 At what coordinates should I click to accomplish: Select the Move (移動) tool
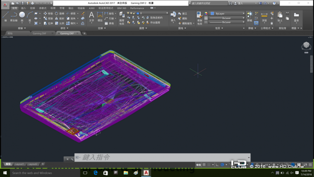(x=48, y=13)
